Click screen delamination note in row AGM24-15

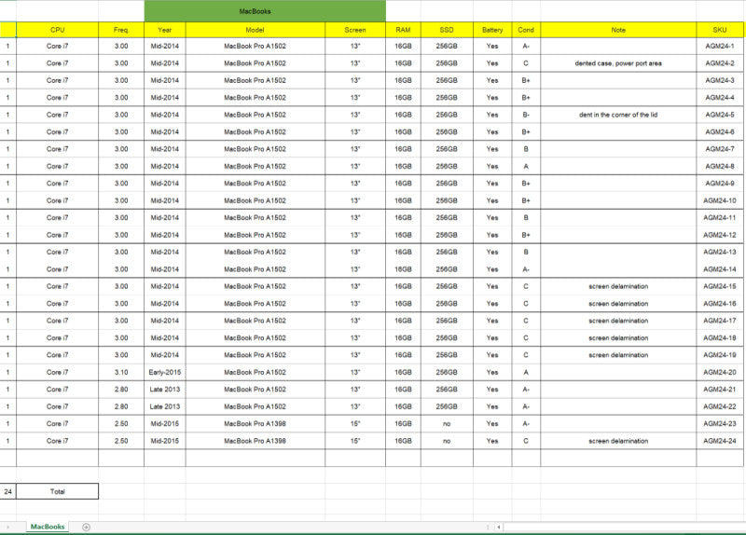point(618,286)
